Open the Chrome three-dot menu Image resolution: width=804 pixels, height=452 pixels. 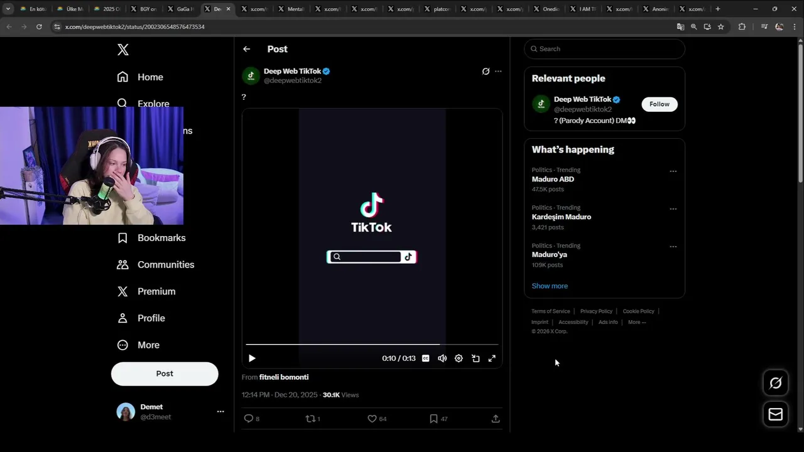(x=794, y=27)
